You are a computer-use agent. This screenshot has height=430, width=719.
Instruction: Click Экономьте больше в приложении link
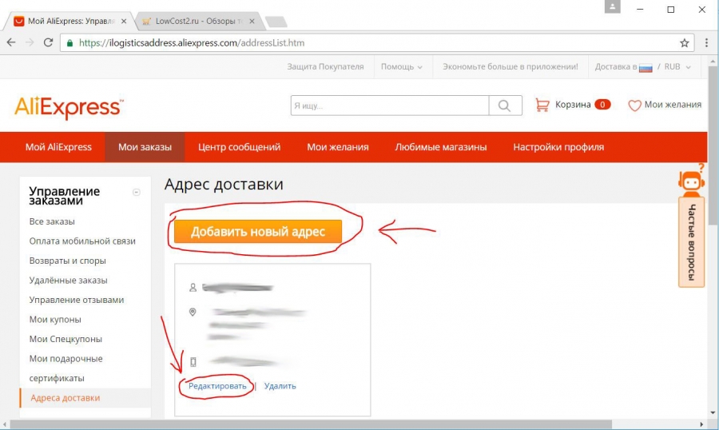(510, 66)
